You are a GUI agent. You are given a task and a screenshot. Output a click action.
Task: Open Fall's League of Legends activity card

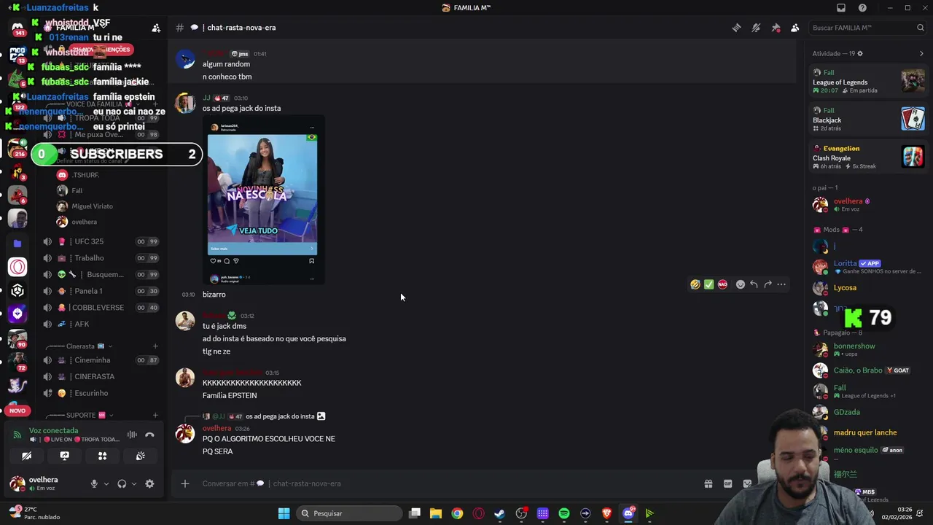point(869,81)
